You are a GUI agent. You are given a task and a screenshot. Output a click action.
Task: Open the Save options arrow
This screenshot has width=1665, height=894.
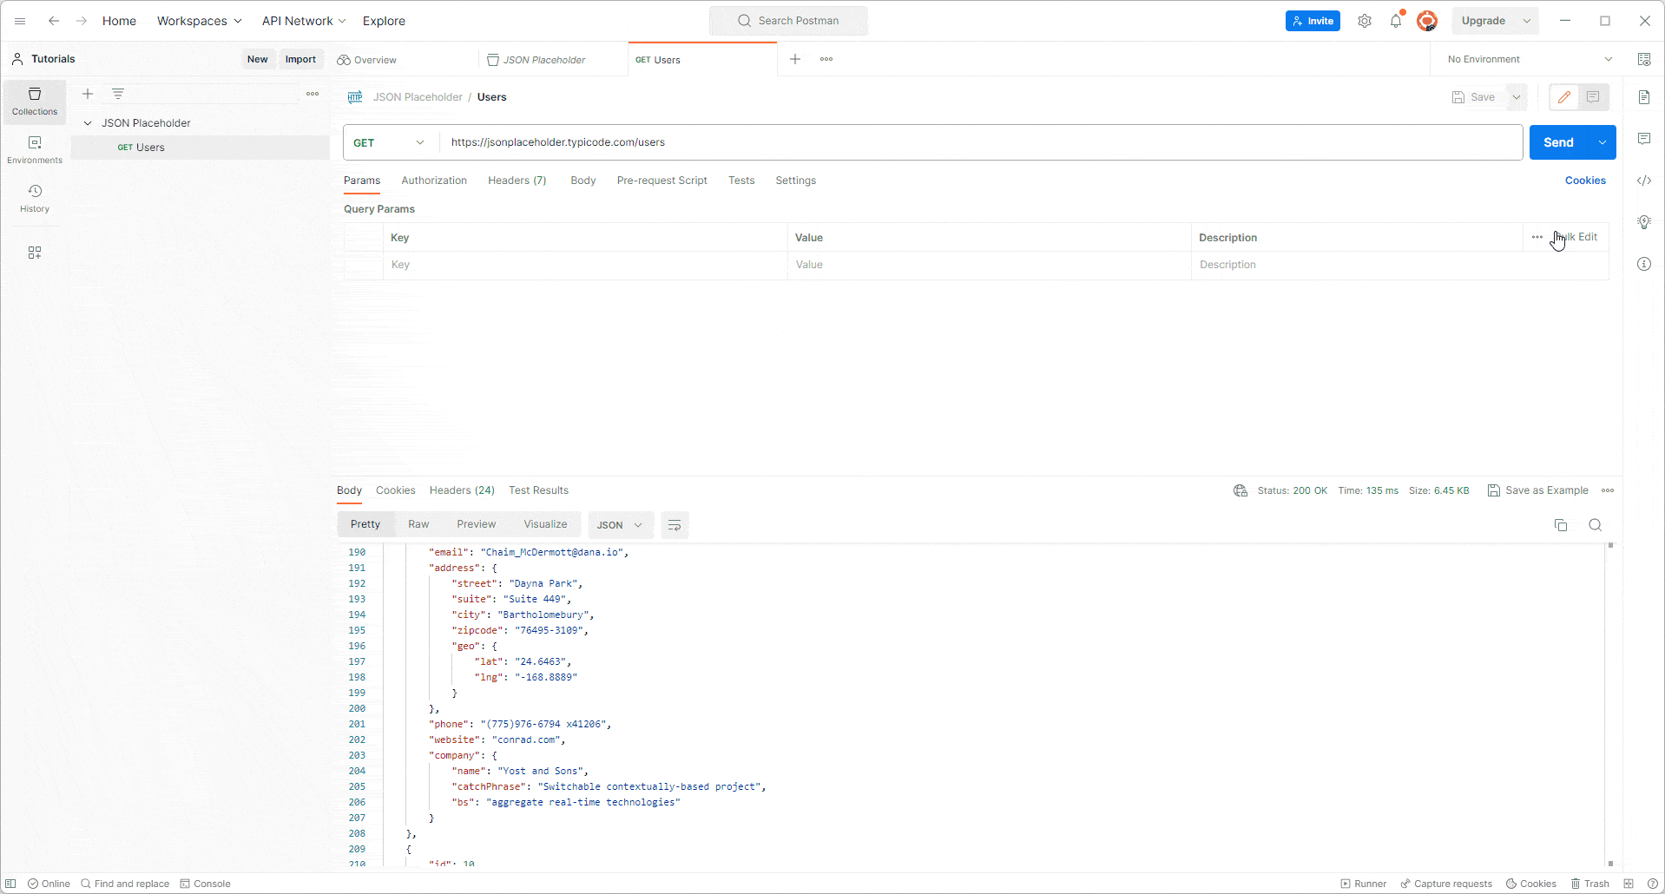tap(1517, 97)
